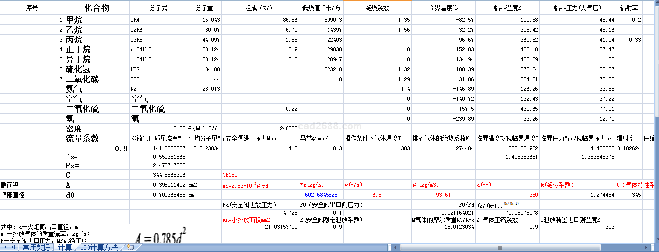
Task: Select the 甲烷 compound cell
Action: [75, 20]
